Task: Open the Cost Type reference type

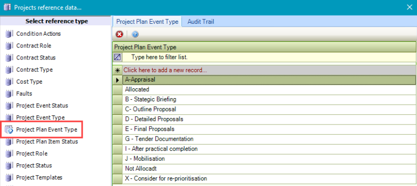Action: click(29, 82)
